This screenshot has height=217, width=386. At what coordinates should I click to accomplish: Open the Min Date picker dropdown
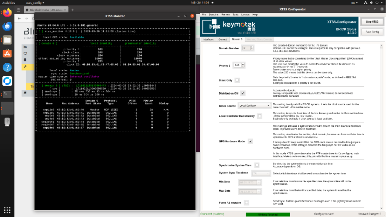pos(259,183)
